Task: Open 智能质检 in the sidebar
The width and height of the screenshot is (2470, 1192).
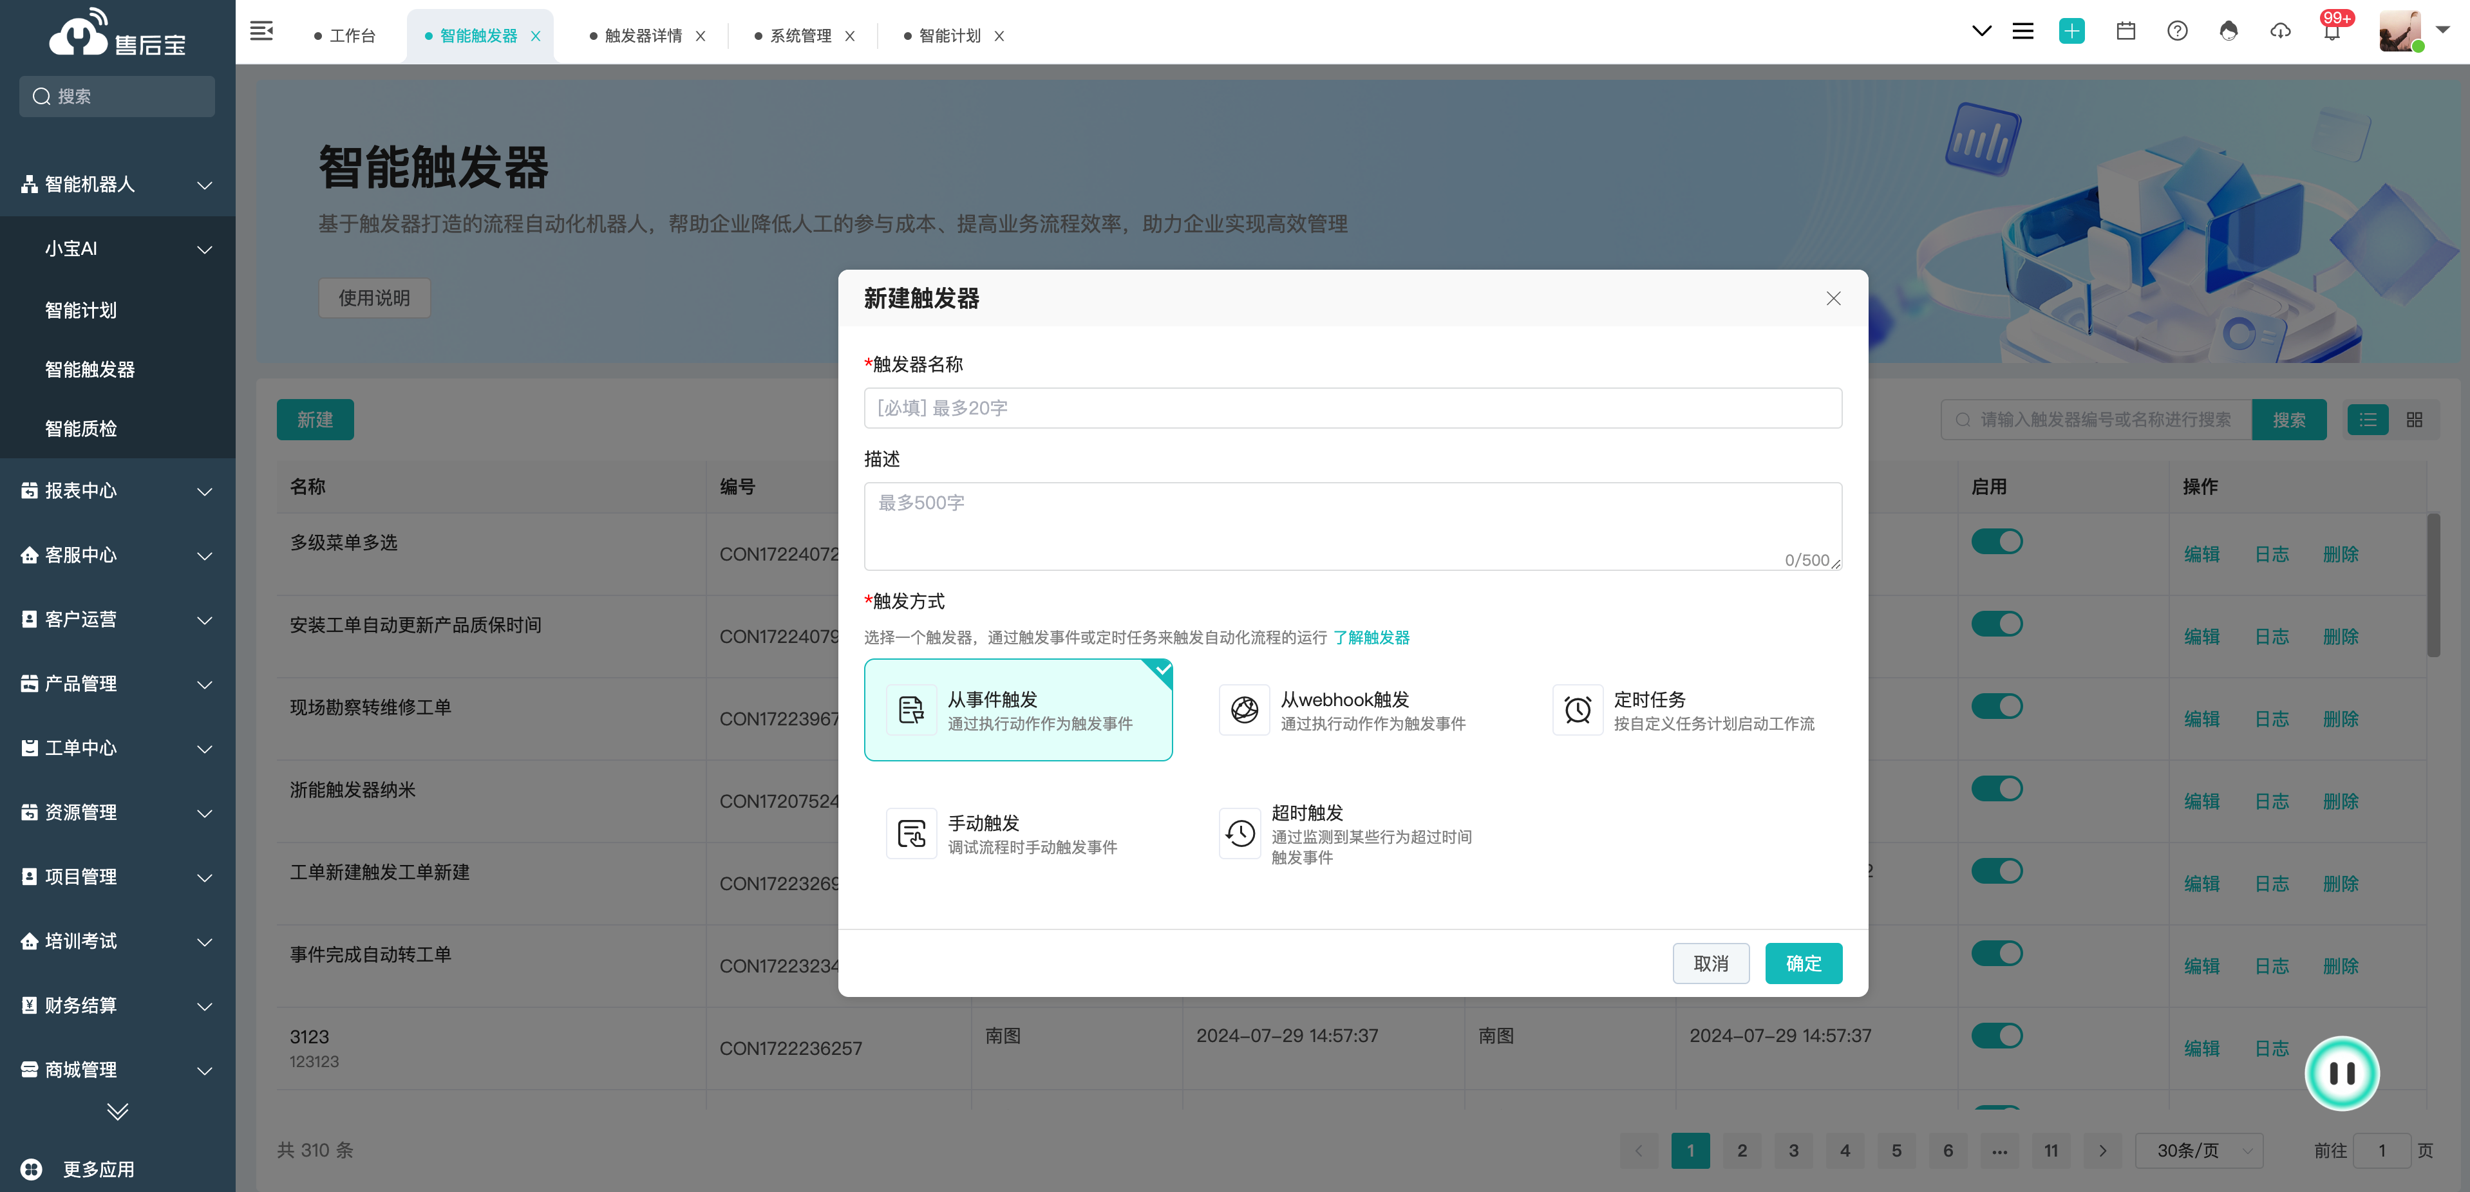Action: point(80,429)
